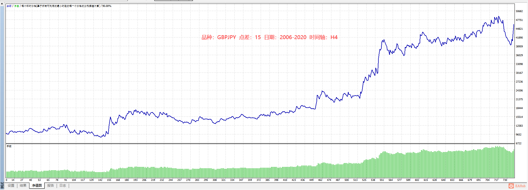Click trade number 717 on the horizontal axis
528x190 pixels.
496,180
